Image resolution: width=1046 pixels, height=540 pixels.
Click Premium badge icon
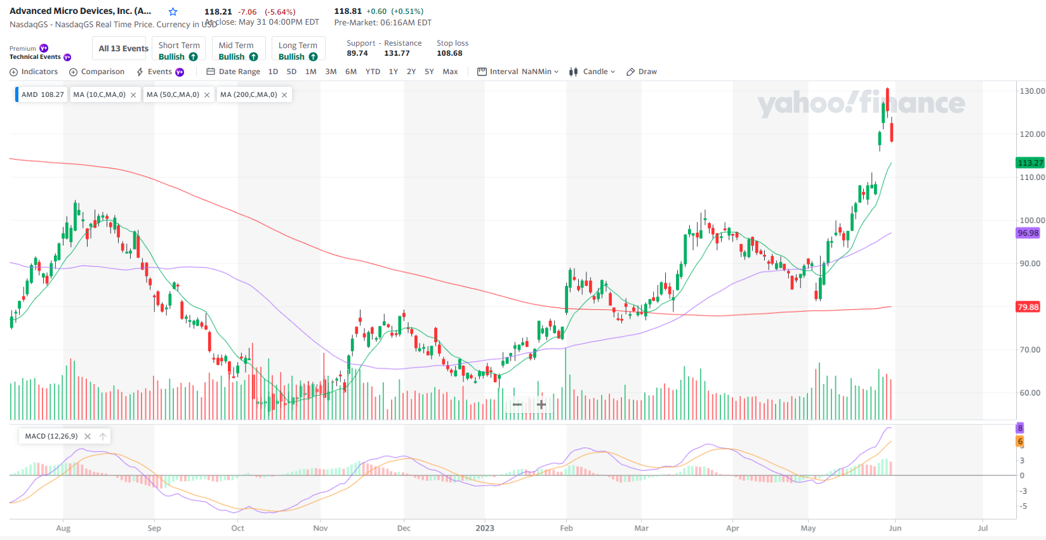point(44,48)
